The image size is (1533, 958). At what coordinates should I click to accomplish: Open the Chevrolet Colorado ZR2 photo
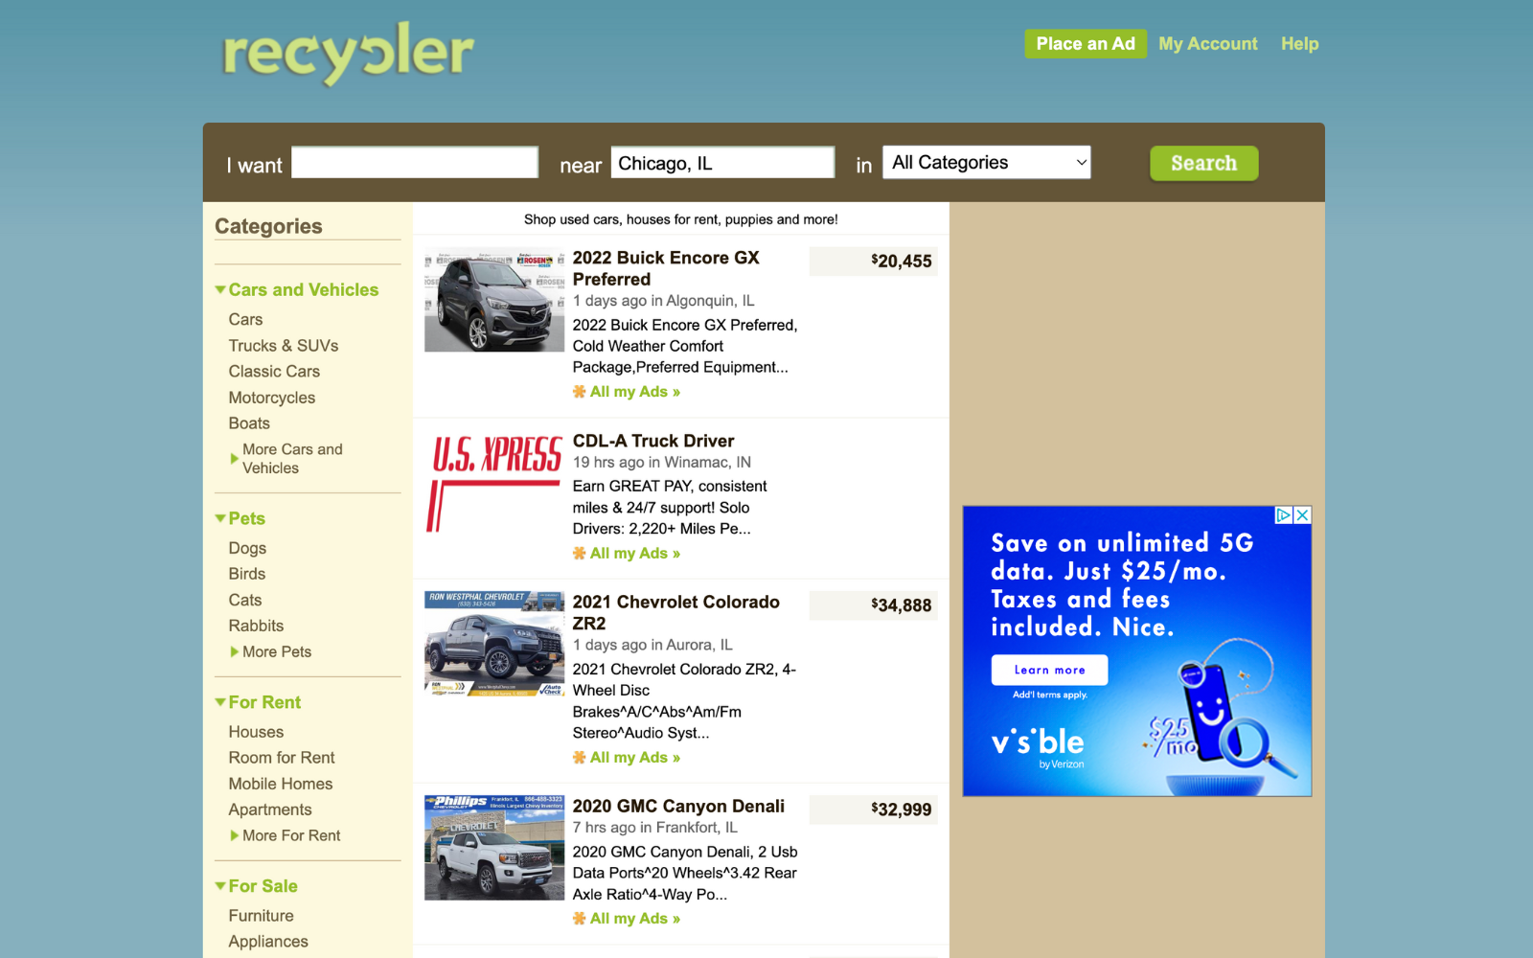[x=494, y=644]
